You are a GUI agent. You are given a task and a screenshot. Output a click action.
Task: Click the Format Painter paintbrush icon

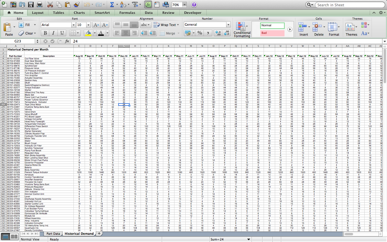tap(76, 5)
